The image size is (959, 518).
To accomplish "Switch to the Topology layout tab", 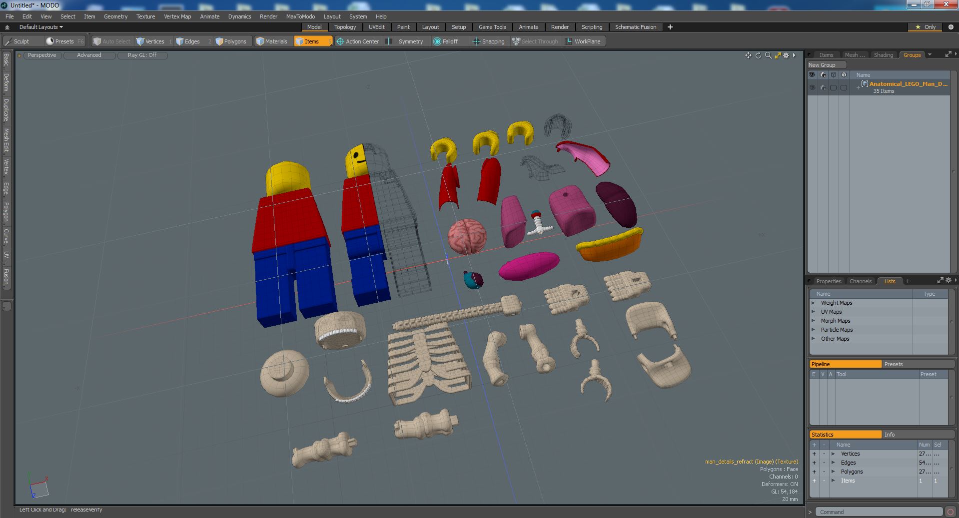I will click(345, 27).
